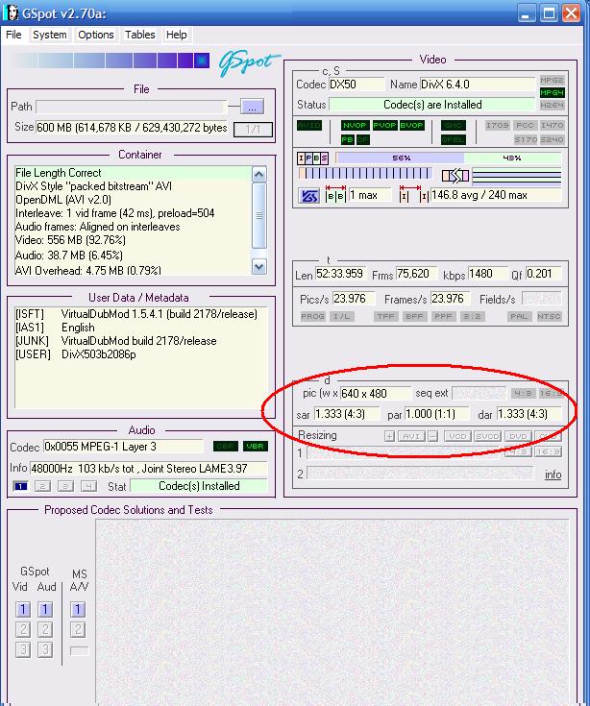Click the I470 colorimetry indicator
Image resolution: width=590 pixels, height=706 pixels.
(552, 125)
